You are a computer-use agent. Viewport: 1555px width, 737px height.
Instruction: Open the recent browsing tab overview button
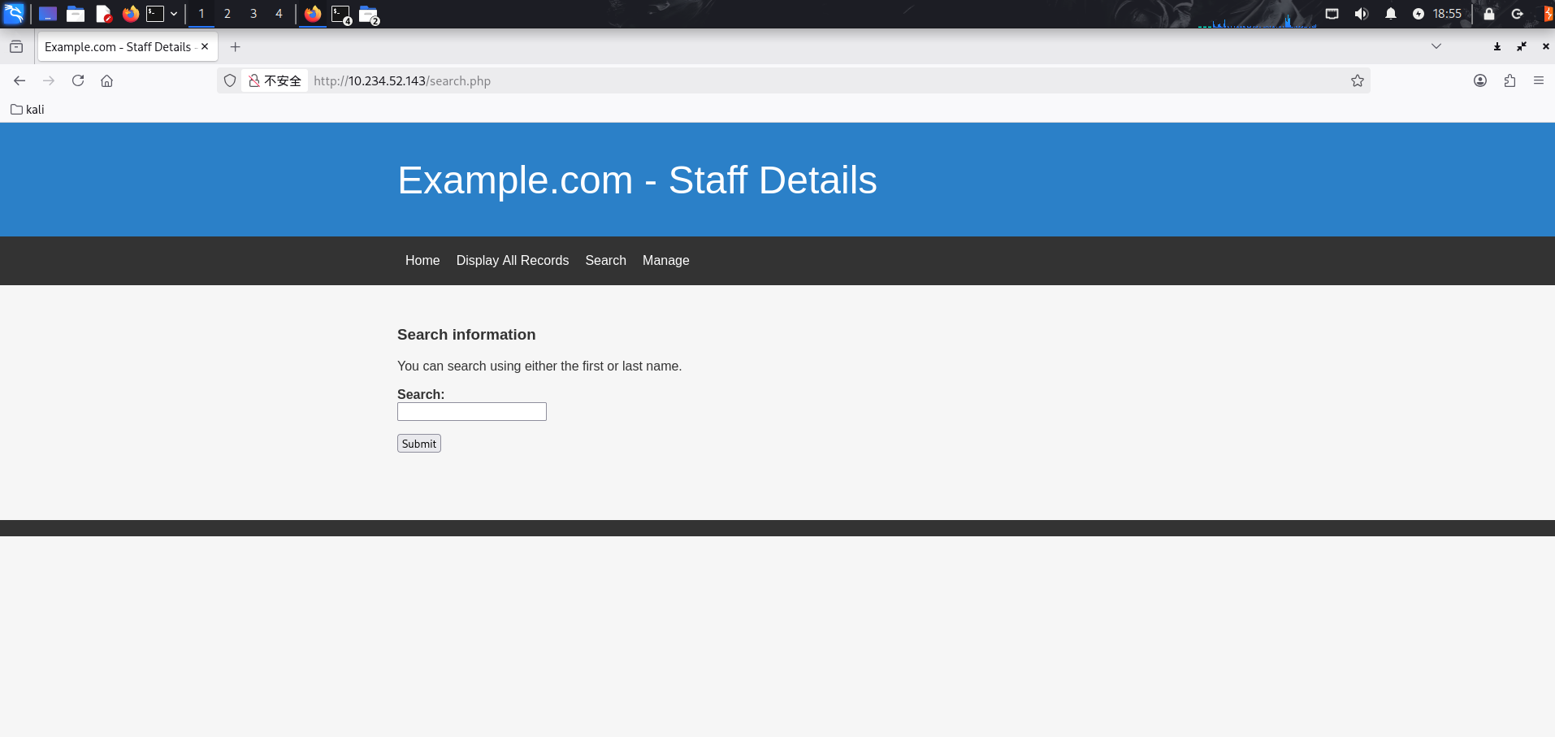[x=16, y=47]
